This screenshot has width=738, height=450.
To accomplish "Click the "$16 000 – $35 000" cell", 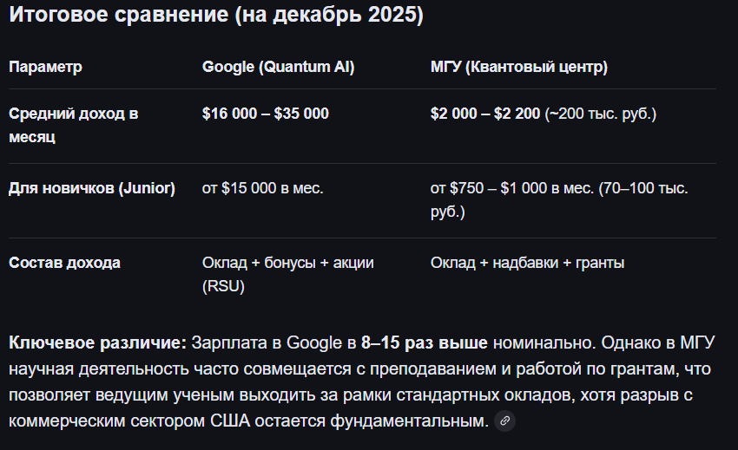I will tap(266, 114).
